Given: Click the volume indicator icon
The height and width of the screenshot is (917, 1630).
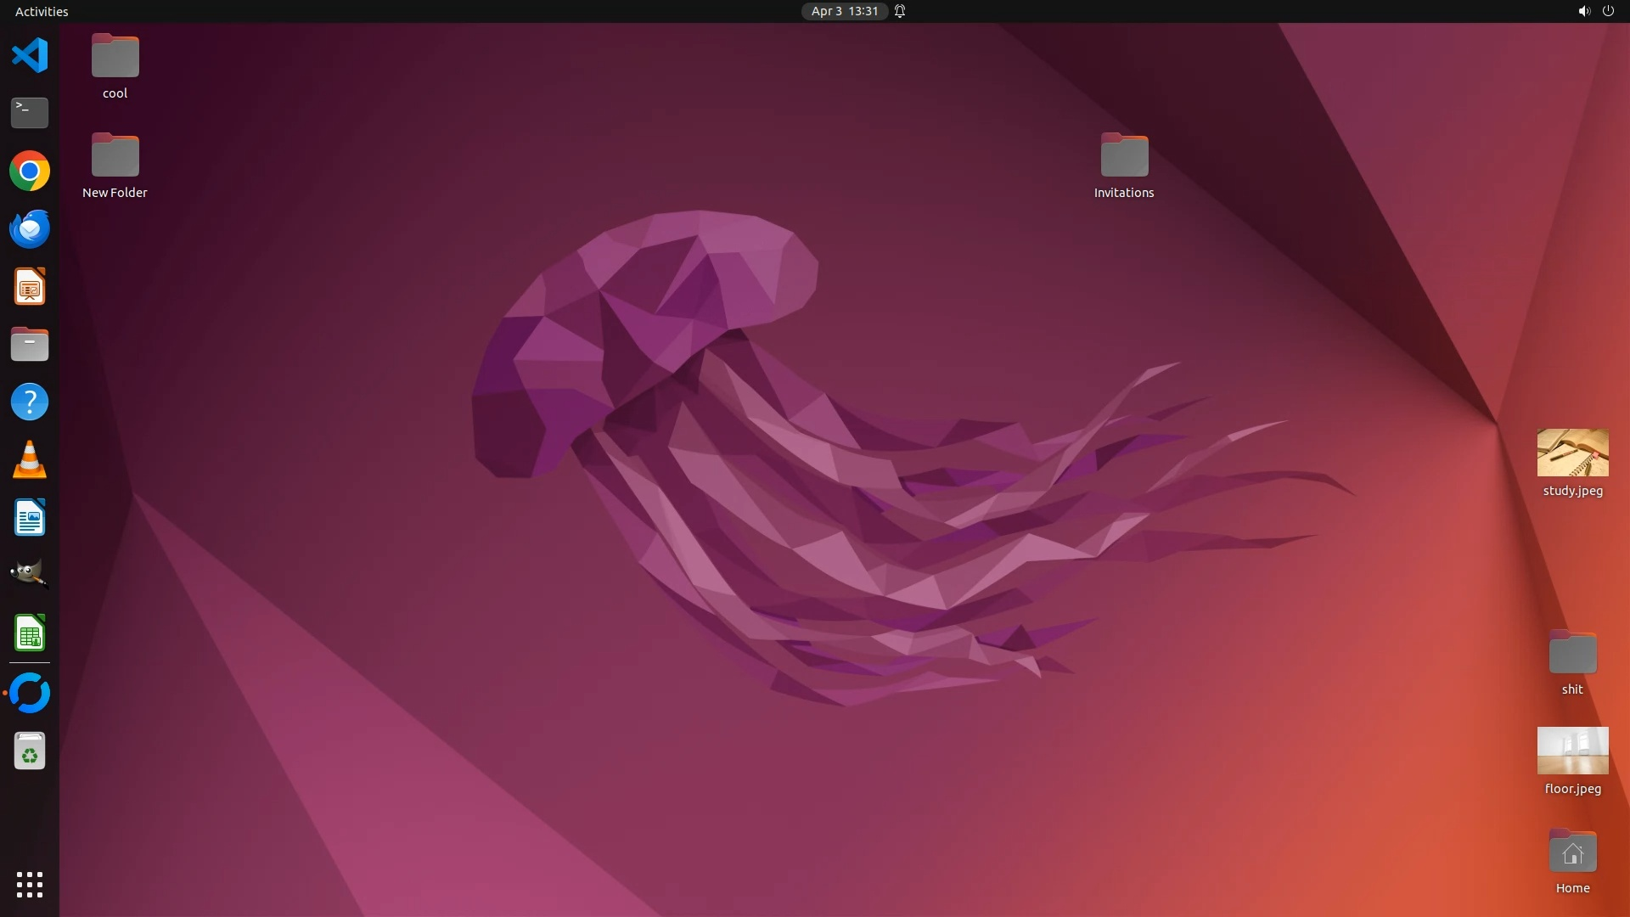Looking at the screenshot, I should point(1583,11).
